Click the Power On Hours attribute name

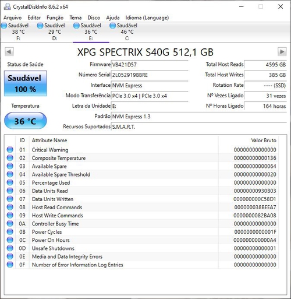[x=51, y=240]
